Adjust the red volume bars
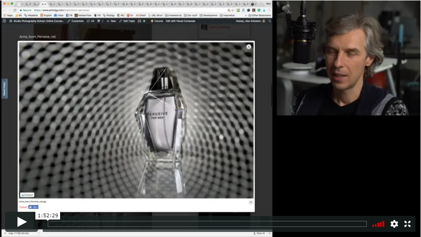 [x=378, y=224]
